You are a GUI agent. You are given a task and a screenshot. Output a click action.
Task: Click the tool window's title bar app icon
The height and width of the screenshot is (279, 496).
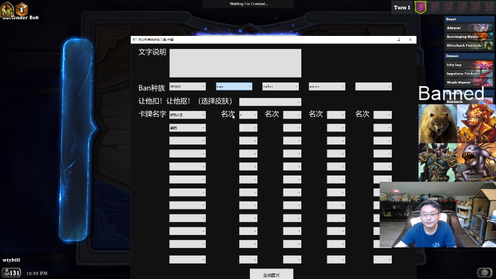[135, 40]
